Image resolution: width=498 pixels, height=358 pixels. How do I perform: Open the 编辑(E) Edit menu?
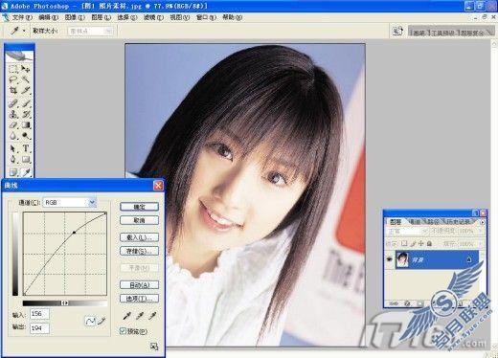click(x=49, y=17)
